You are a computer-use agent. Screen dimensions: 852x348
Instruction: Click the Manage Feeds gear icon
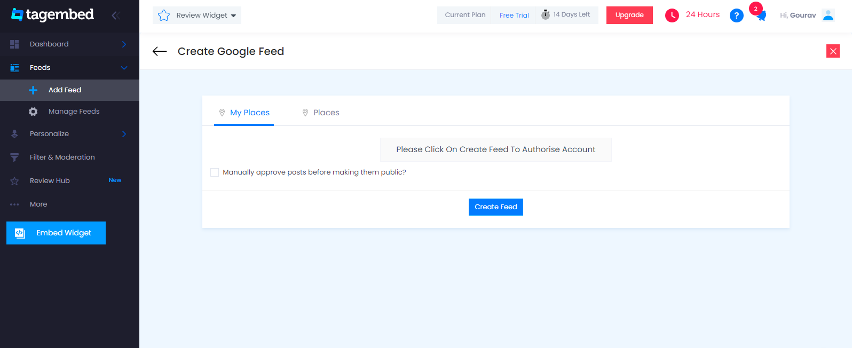[x=33, y=112]
